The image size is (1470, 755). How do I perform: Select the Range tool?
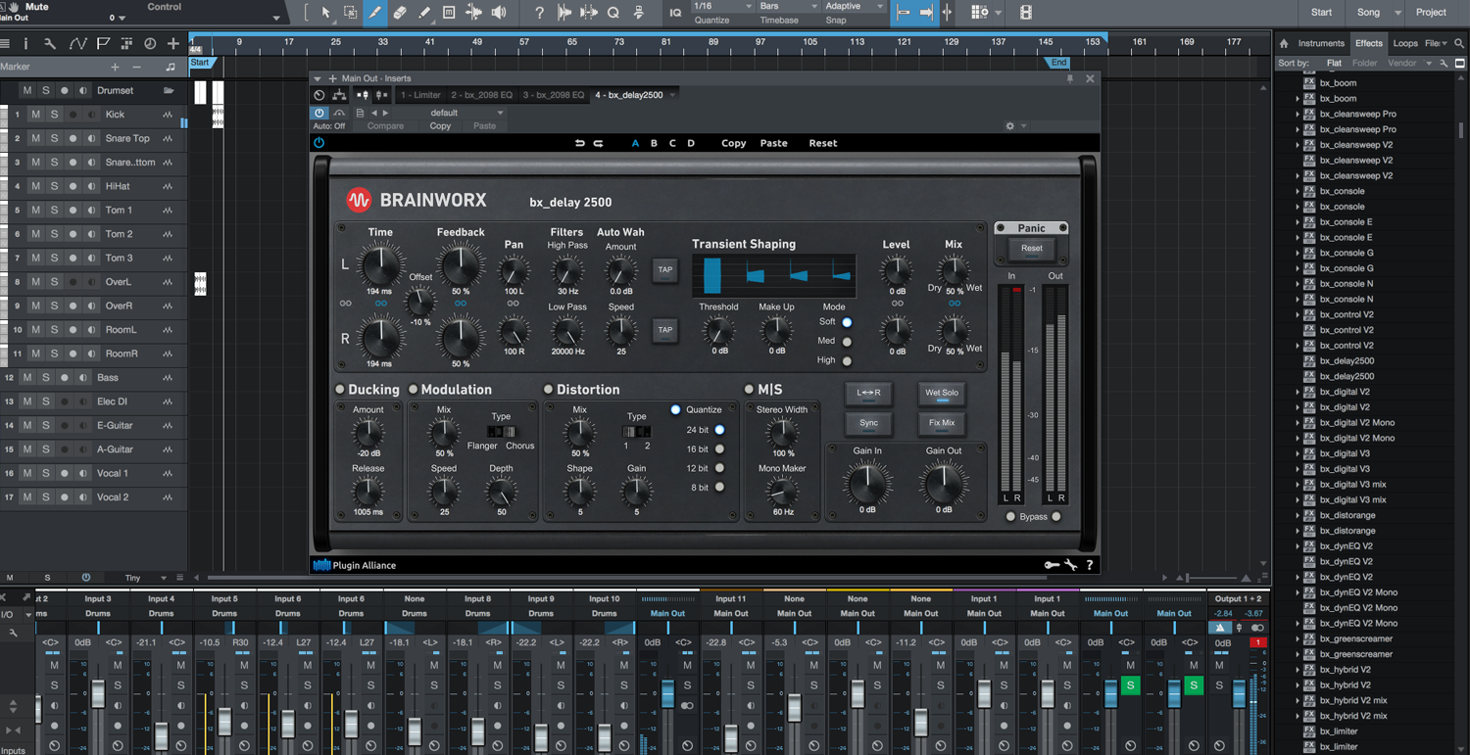coord(351,13)
